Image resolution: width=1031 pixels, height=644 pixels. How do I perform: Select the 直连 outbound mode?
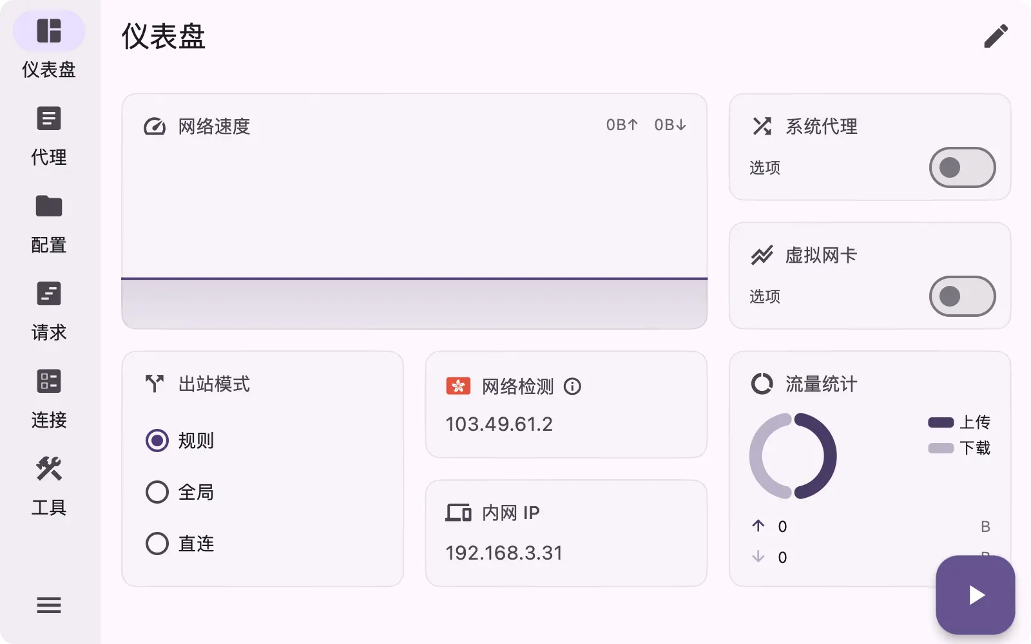click(157, 544)
